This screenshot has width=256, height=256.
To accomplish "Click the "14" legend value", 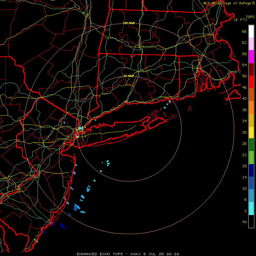I will click(x=244, y=177).
